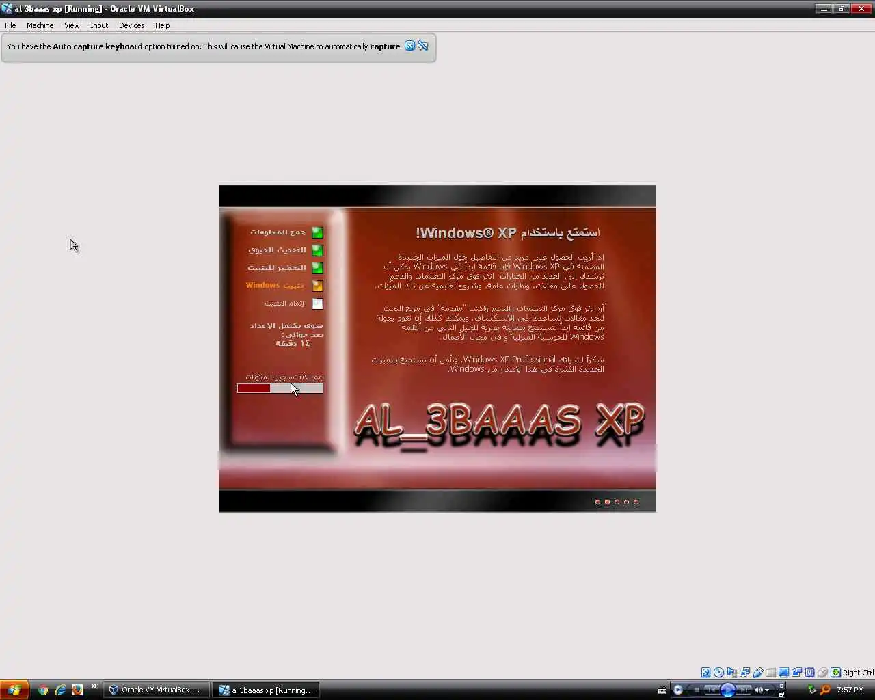Skip to previous track in media toolbar
This screenshot has width=875, height=700.
click(x=712, y=690)
